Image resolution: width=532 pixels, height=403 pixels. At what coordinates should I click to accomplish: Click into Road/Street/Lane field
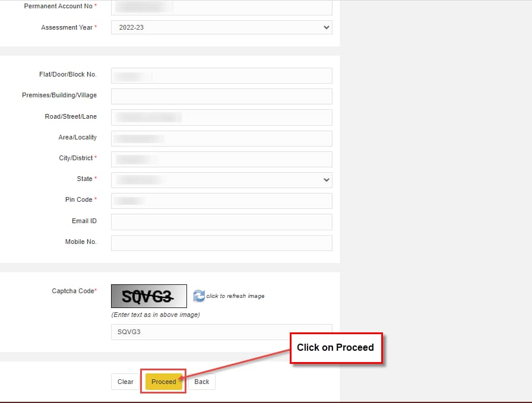(221, 118)
